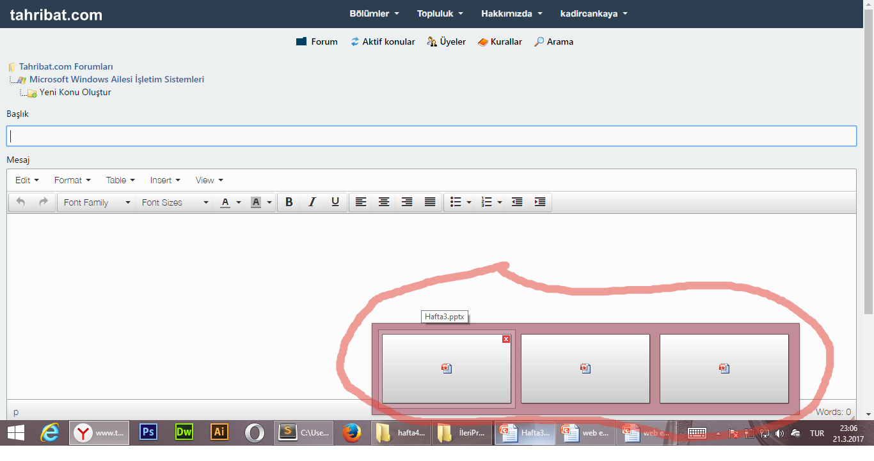Image resolution: width=874 pixels, height=461 pixels.
Task: Open the Action Center flag icon
Action: pyautogui.click(x=734, y=434)
